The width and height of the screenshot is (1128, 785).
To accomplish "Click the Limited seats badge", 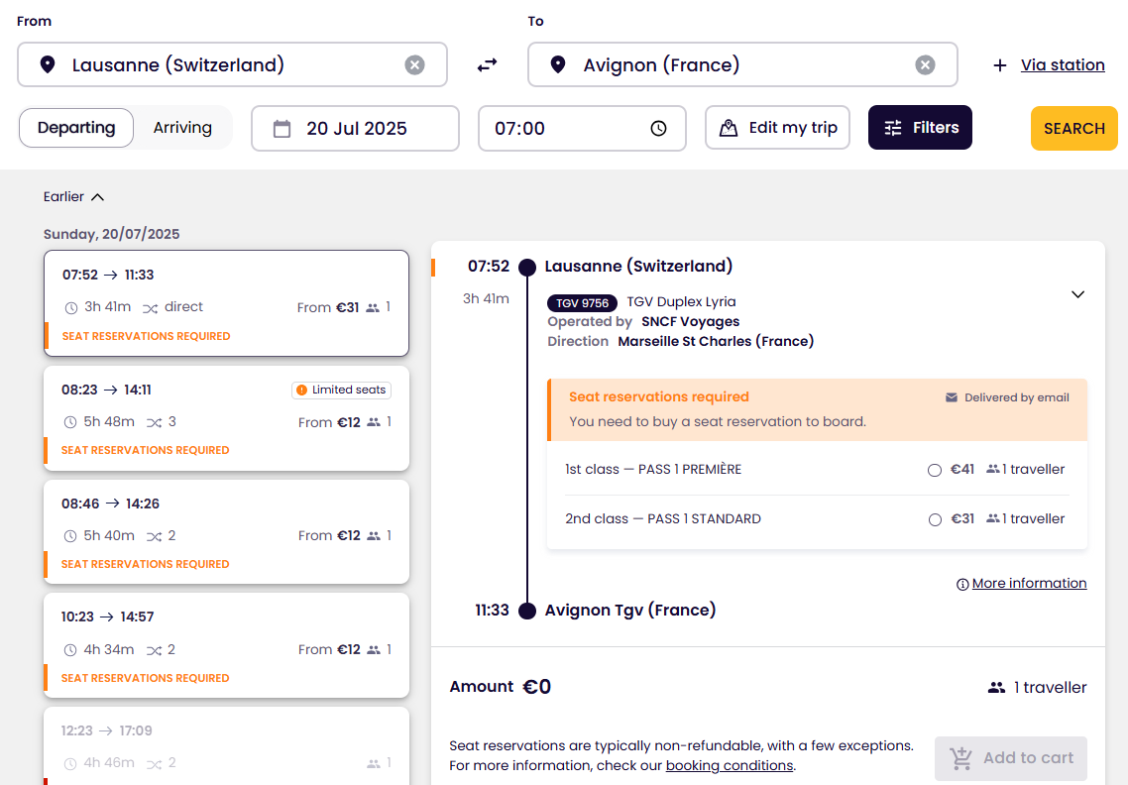I will [342, 390].
